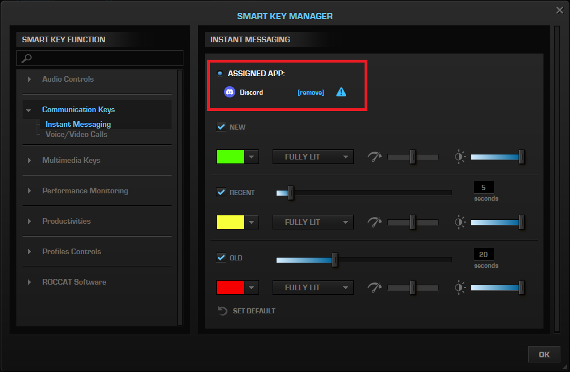Open the FULLY LIT dropdown for RECENT
The height and width of the screenshot is (372, 570).
313,222
